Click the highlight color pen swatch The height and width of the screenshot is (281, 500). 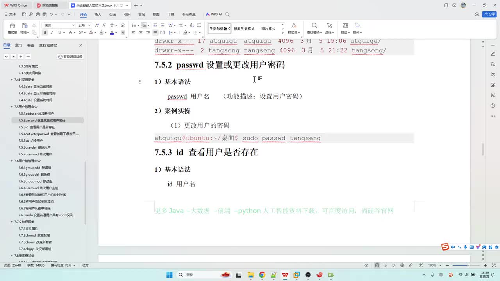[101, 33]
